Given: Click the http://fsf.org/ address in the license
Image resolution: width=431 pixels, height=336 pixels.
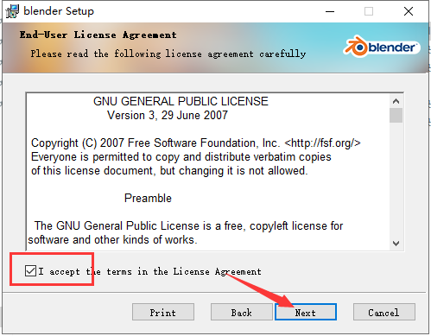Looking at the screenshot, I should [322, 143].
